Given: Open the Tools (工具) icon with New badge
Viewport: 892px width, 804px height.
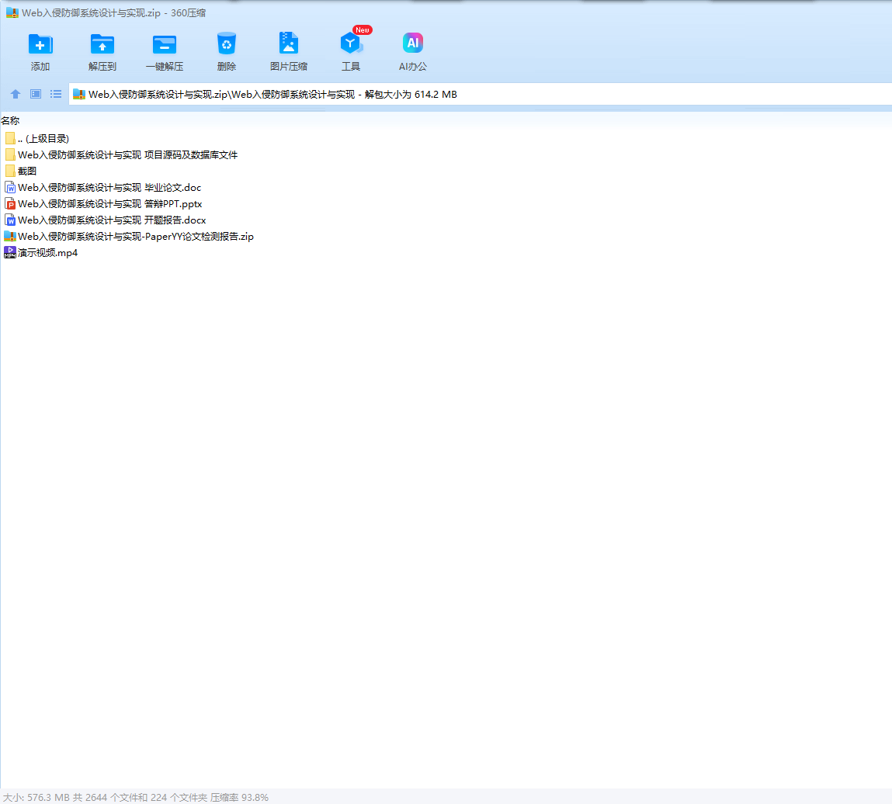Looking at the screenshot, I should [x=351, y=43].
